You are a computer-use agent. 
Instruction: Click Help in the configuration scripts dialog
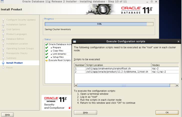point(85,113)
